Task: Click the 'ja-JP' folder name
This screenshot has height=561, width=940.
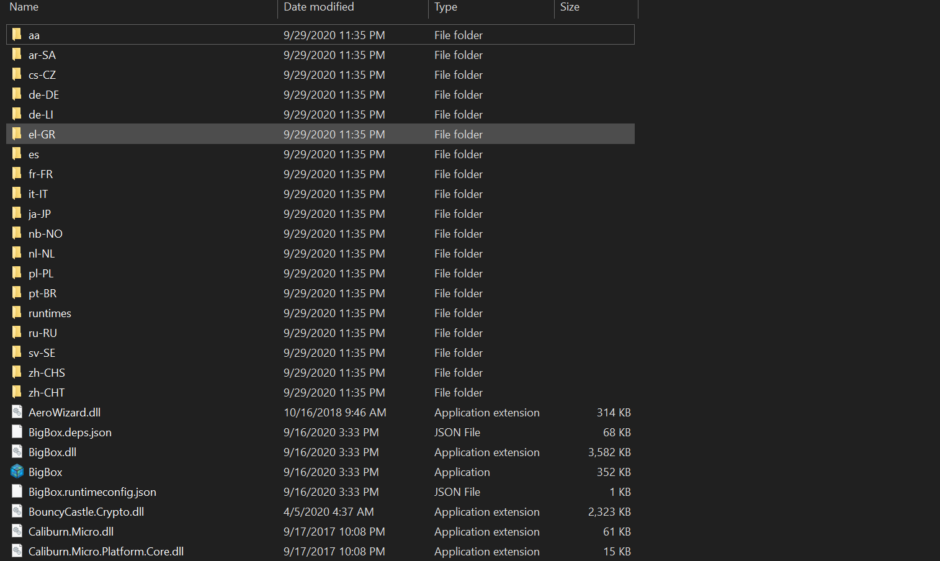Action: coord(40,214)
